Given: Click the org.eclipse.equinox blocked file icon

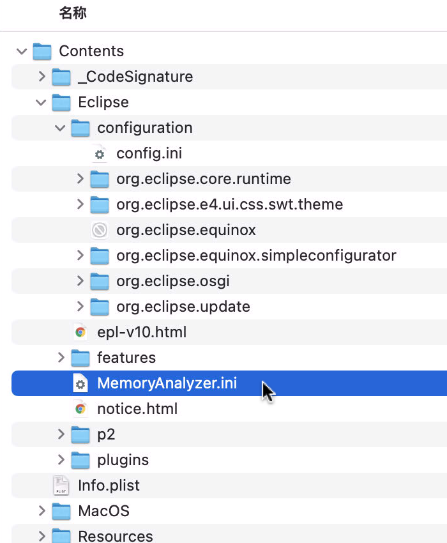Looking at the screenshot, I should click(99, 230).
